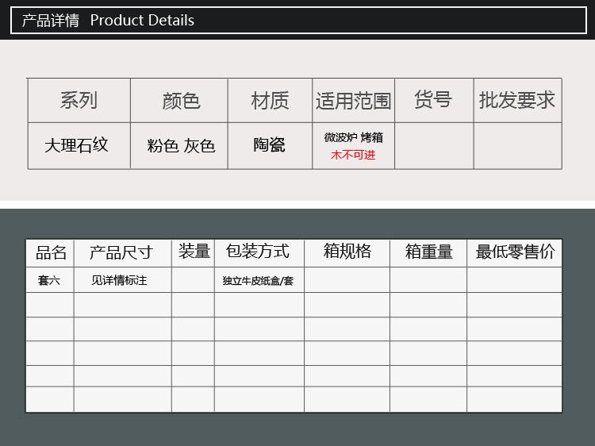Image resolution: width=595 pixels, height=446 pixels.
Task: Click the 批发要求 column header
Action: 517,100
